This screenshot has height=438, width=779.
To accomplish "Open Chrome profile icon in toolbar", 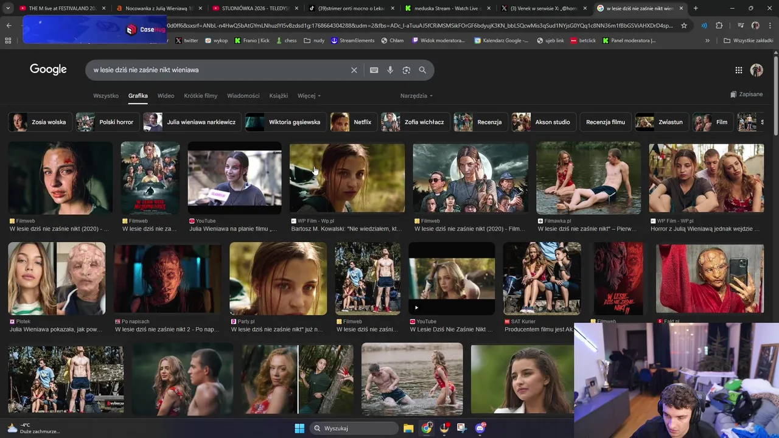I will 755,26.
